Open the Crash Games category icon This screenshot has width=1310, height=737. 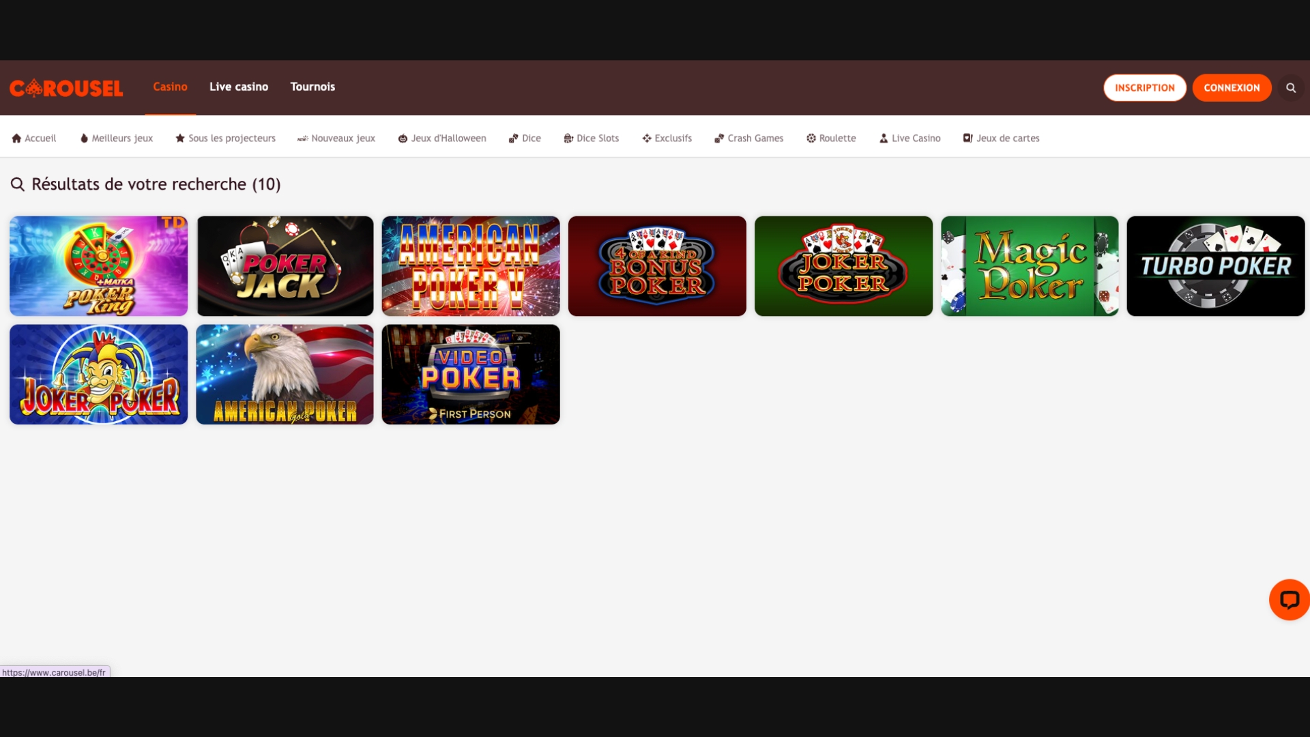718,138
